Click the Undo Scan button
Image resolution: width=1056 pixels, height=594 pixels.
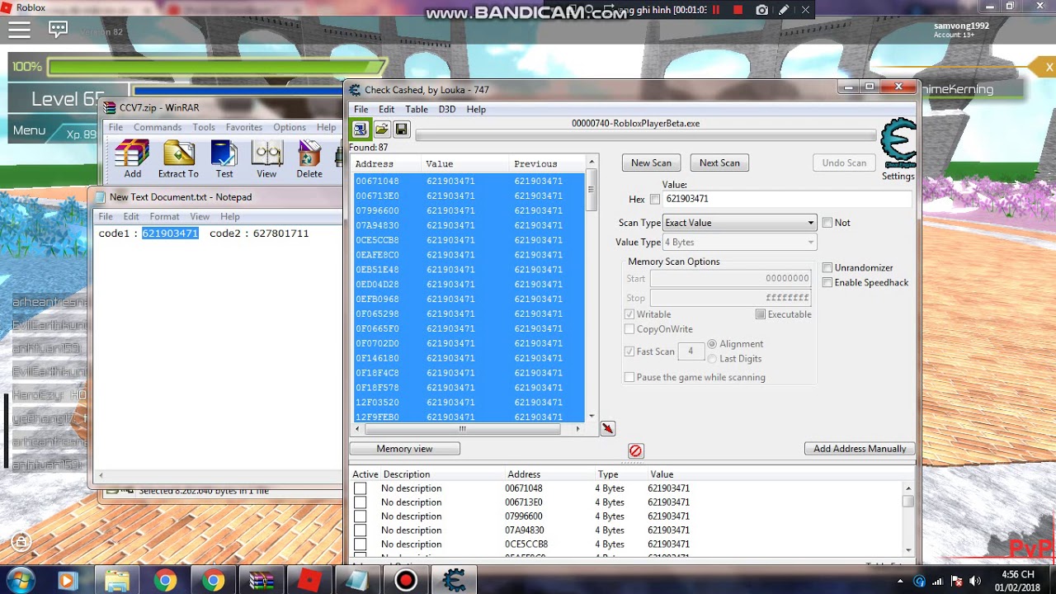click(x=844, y=163)
